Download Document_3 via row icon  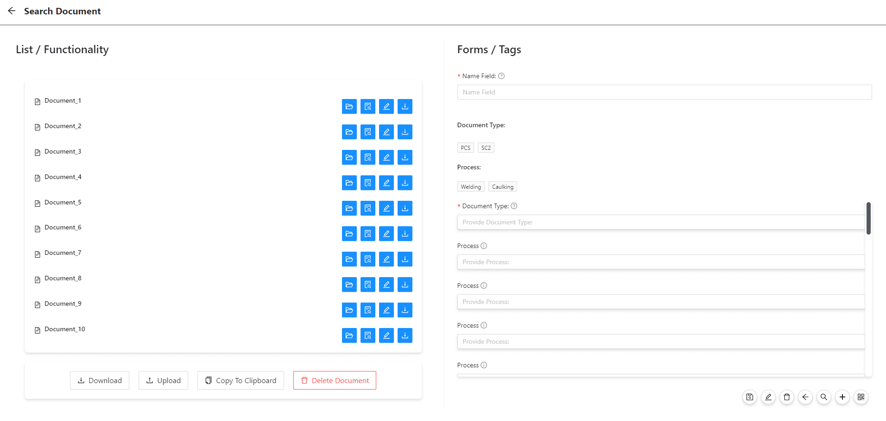[x=405, y=157]
